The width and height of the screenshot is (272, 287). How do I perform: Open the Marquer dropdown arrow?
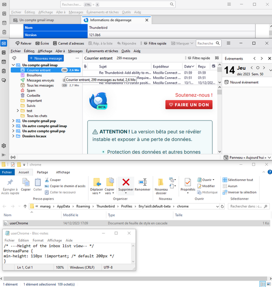click(x=192, y=43)
